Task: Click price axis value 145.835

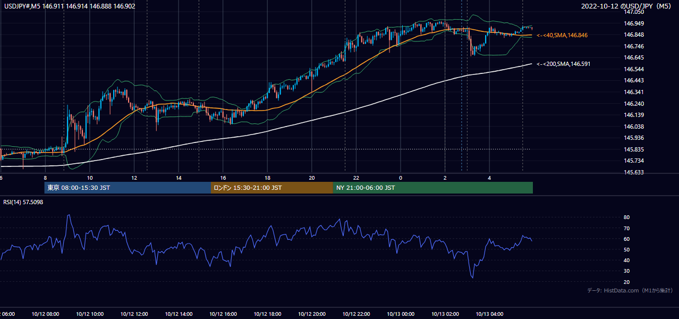Action: click(x=634, y=149)
